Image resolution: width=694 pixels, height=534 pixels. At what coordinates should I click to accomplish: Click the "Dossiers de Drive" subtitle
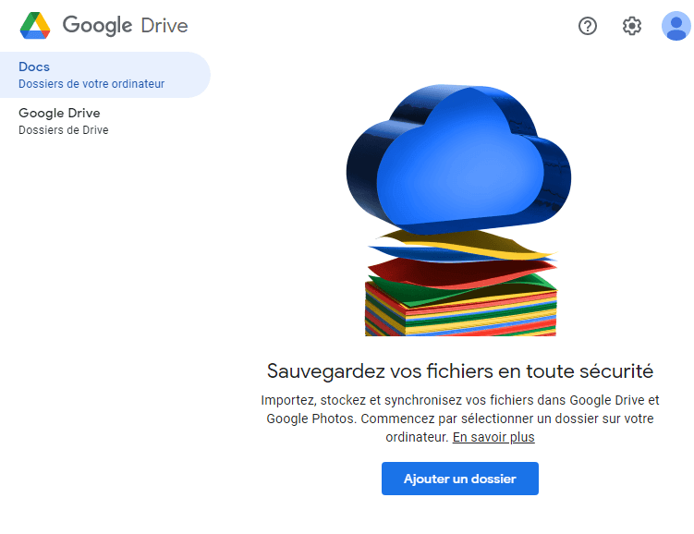[x=64, y=130]
